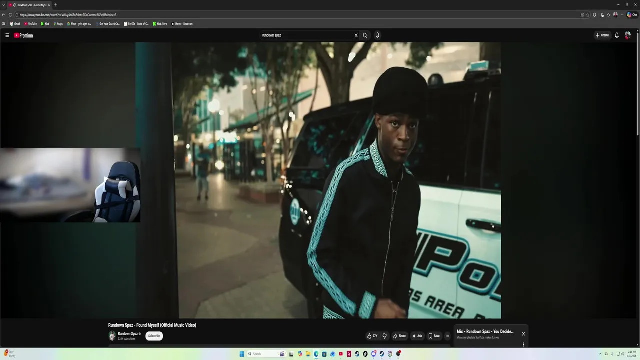Viewport: 640px width, 360px height.
Task: Open the Kick bookmark
Action: pos(45,24)
